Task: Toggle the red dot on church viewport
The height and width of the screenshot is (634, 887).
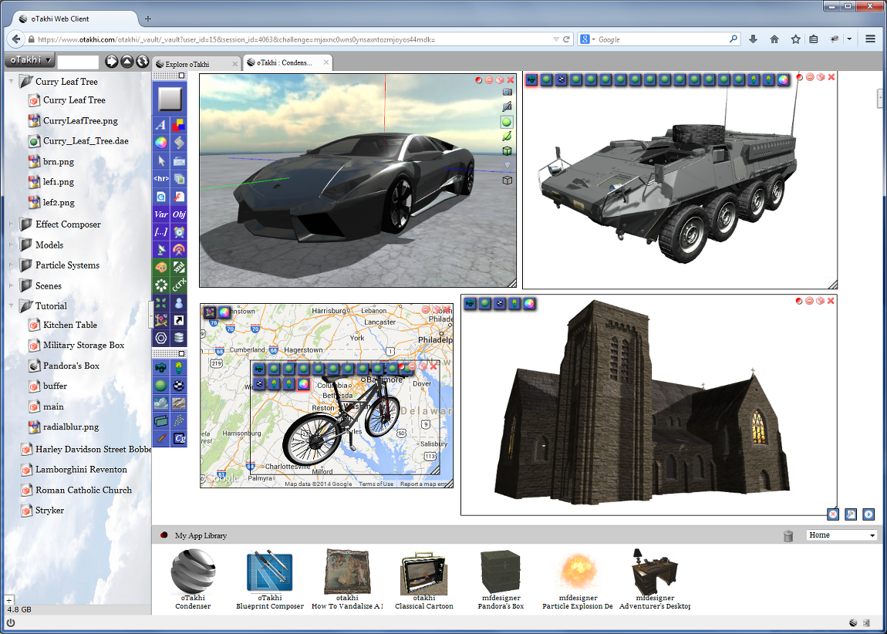Action: 799,301
